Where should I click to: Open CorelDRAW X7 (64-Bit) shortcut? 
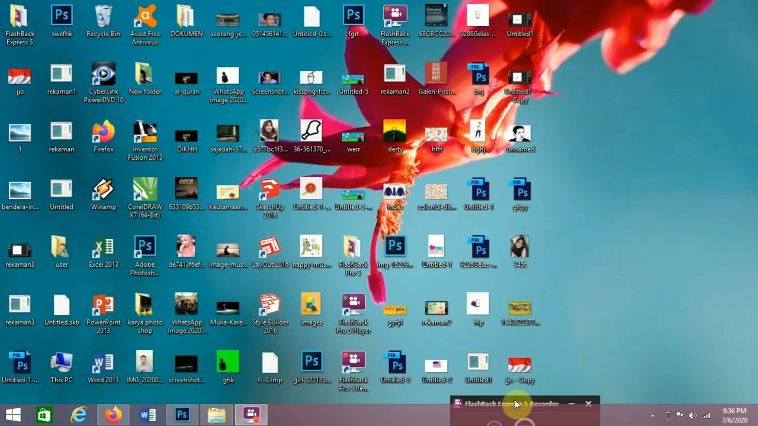(145, 198)
